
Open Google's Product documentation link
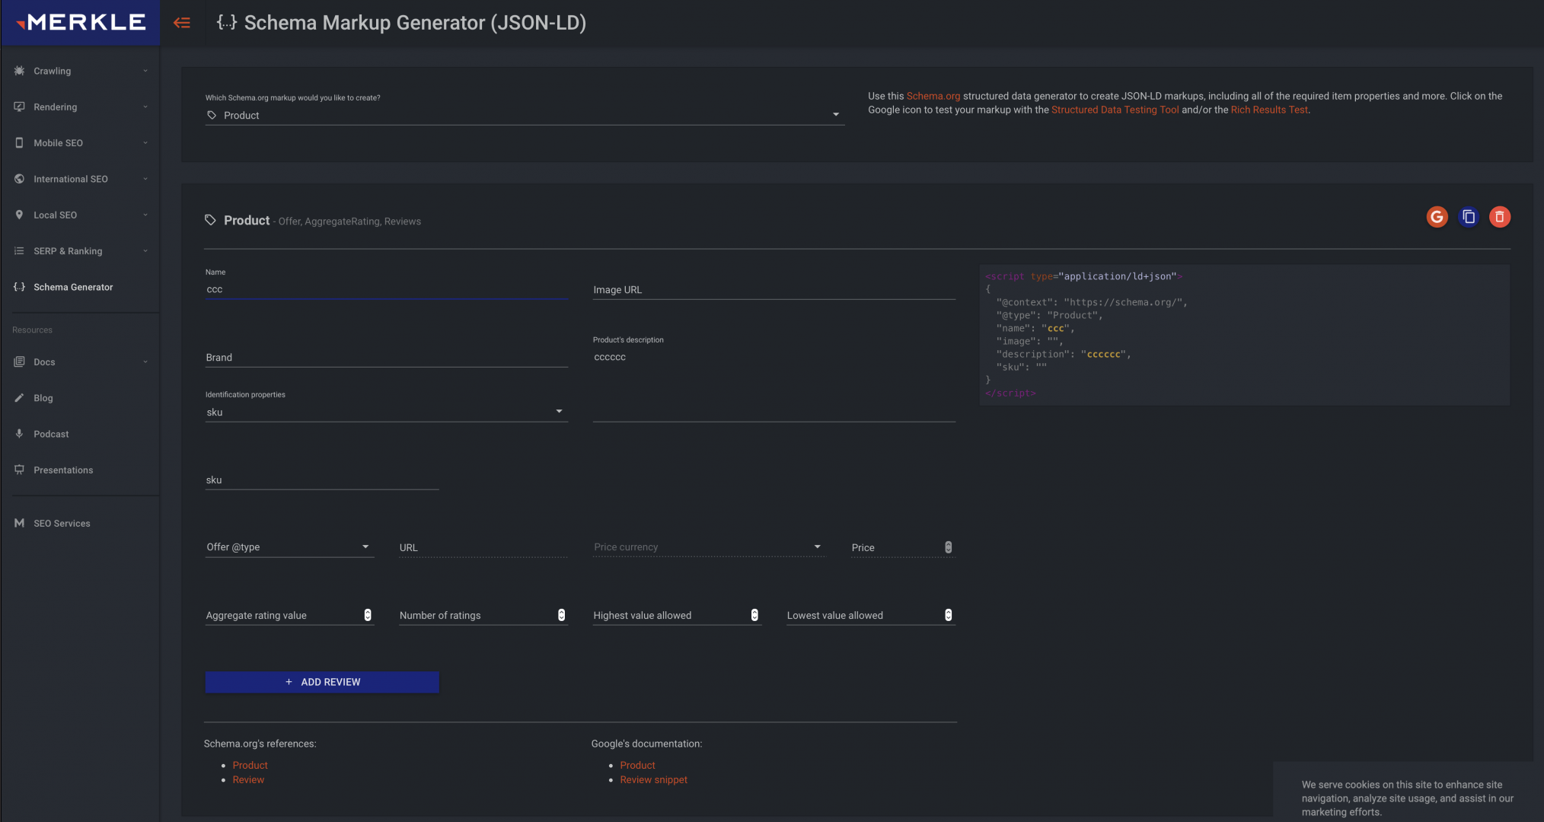637,765
